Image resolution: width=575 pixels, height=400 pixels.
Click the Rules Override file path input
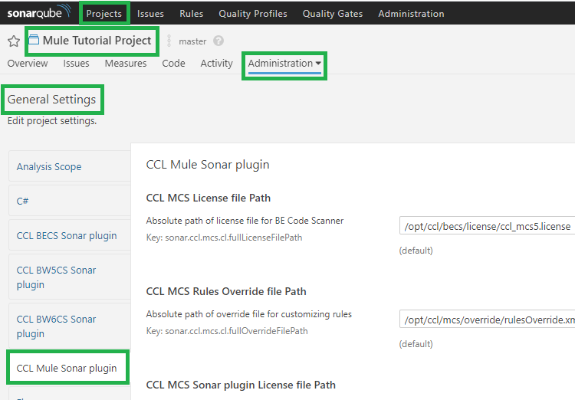[487, 320]
